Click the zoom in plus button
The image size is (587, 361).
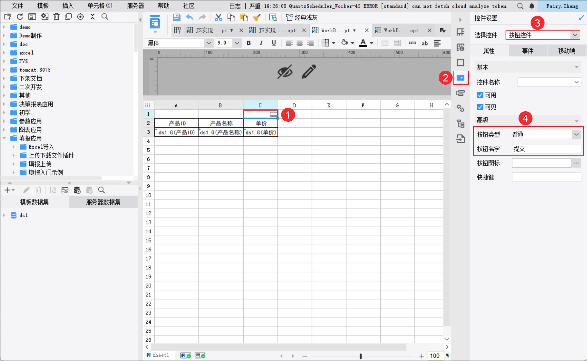422,356
